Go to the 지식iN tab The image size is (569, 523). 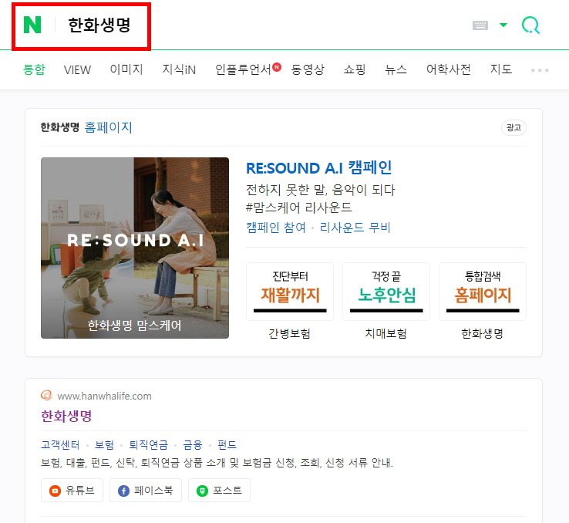coord(179,69)
